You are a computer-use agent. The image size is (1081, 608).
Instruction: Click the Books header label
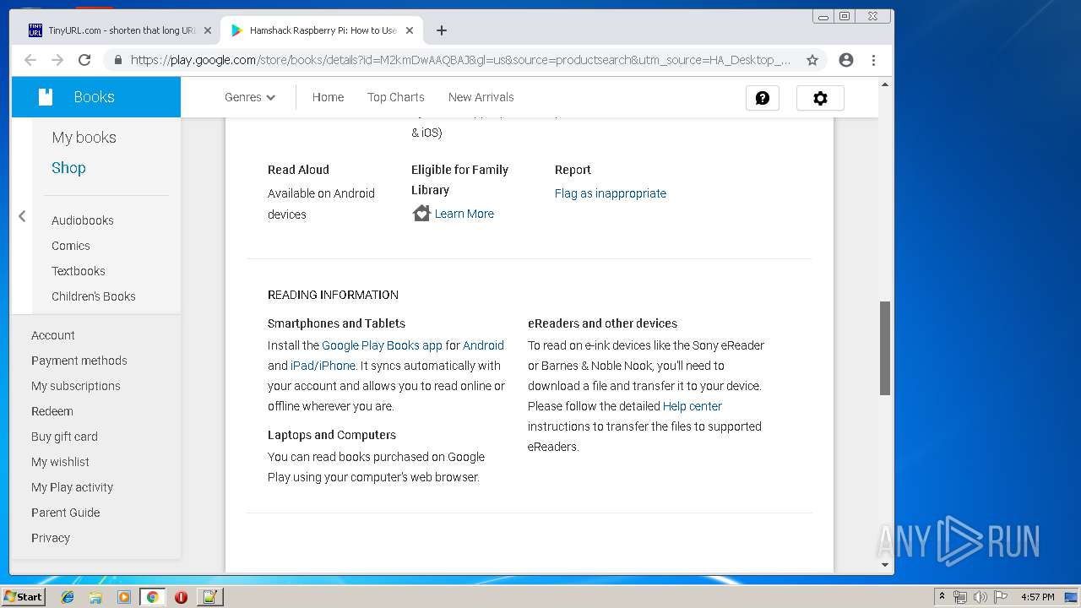click(94, 97)
